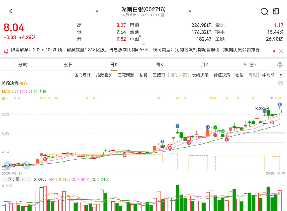Screen dimensions: 287x211
Task: Tap the red info marker at top right of the chart
Action: 272,98
